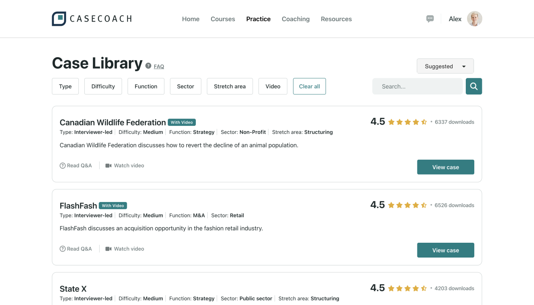
Task: Expand the Difficulty filter
Action: [103, 86]
